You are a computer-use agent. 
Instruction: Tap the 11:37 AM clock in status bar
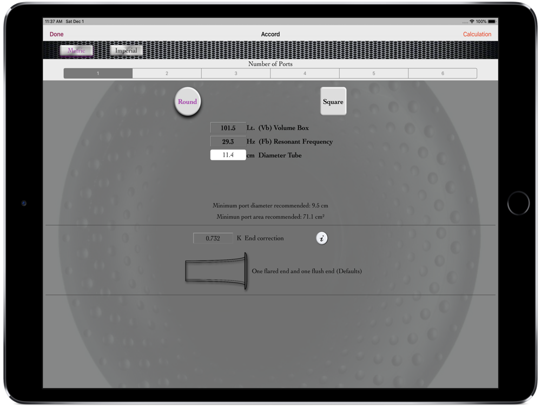54,22
